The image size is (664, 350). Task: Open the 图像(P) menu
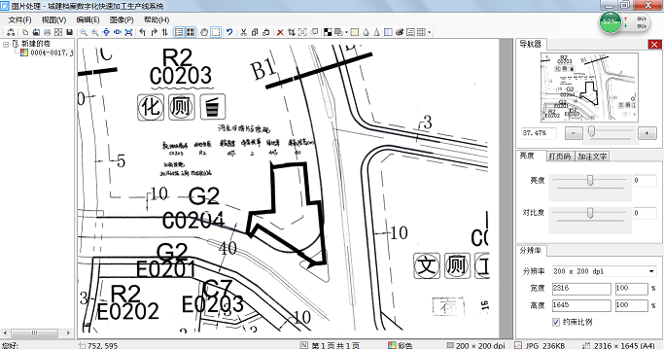(122, 19)
